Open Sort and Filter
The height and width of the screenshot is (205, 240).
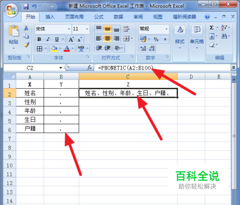point(224,28)
